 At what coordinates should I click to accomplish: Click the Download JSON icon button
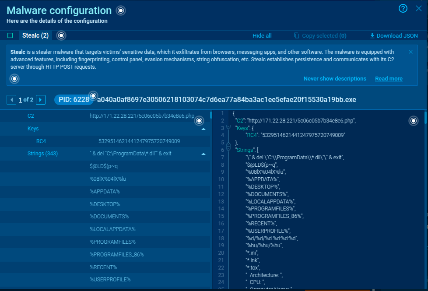[372, 36]
